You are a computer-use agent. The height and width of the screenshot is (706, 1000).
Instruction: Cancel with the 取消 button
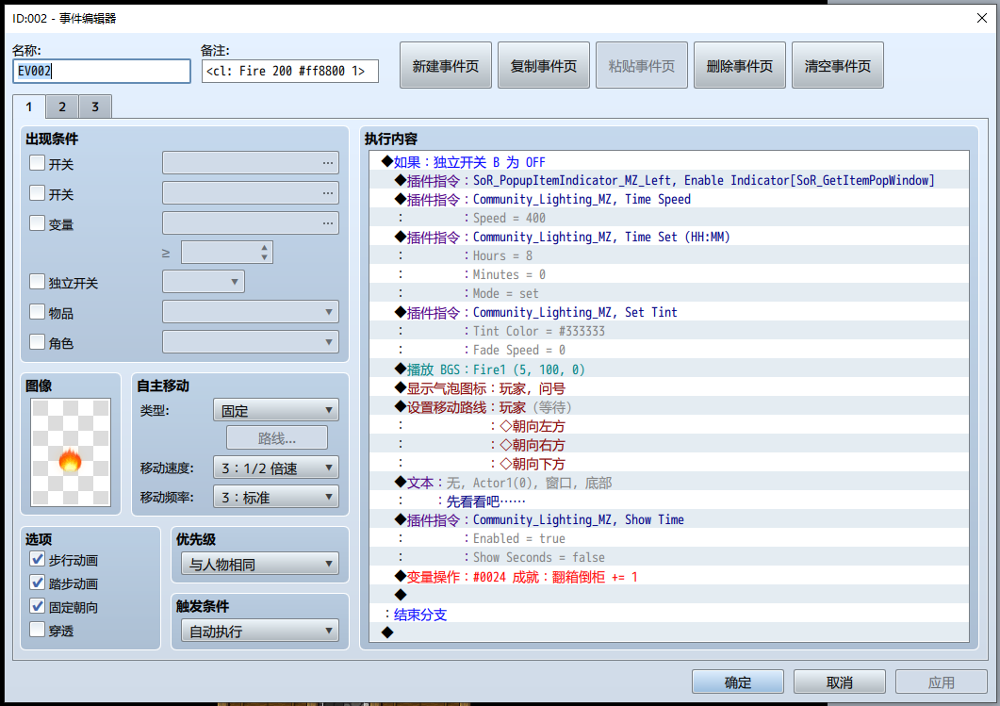coord(839,681)
